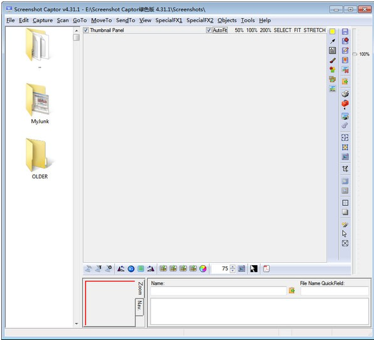Image resolution: width=374 pixels, height=340 pixels.
Task: Click the printer icon in right toolbar
Action: 345,94
